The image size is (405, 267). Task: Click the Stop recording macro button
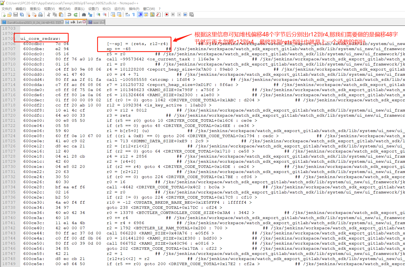173,15
